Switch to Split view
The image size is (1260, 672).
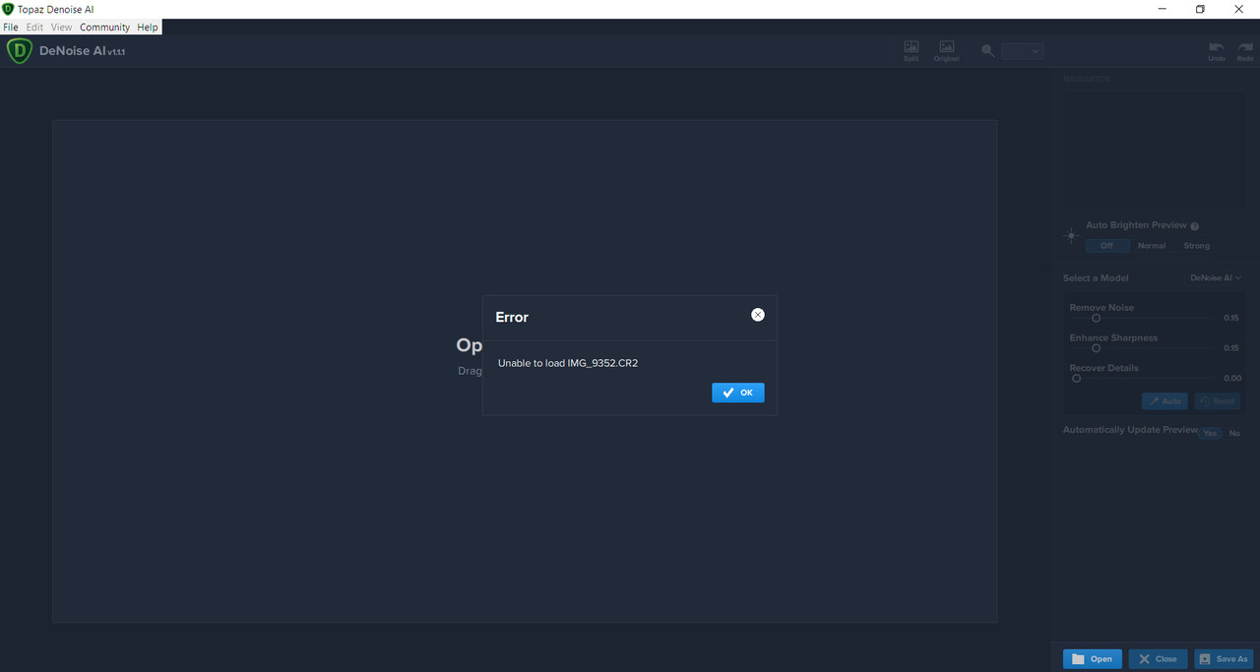point(912,51)
